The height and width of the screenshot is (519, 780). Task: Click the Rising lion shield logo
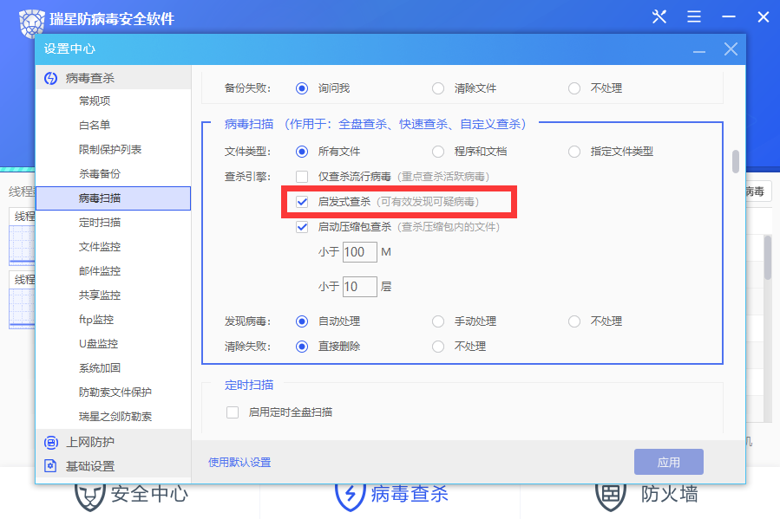tap(31, 23)
